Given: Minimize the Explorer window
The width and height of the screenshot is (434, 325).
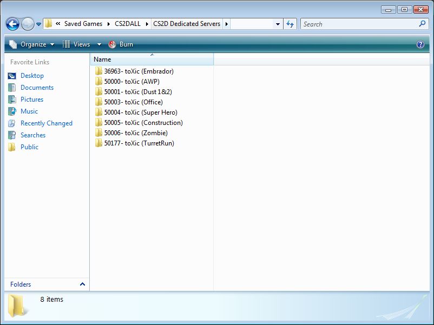Looking at the screenshot, I should pyautogui.click(x=389, y=10).
